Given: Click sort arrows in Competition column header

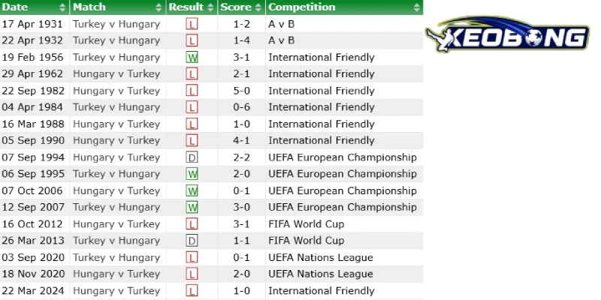Looking at the screenshot, I should click(x=417, y=7).
